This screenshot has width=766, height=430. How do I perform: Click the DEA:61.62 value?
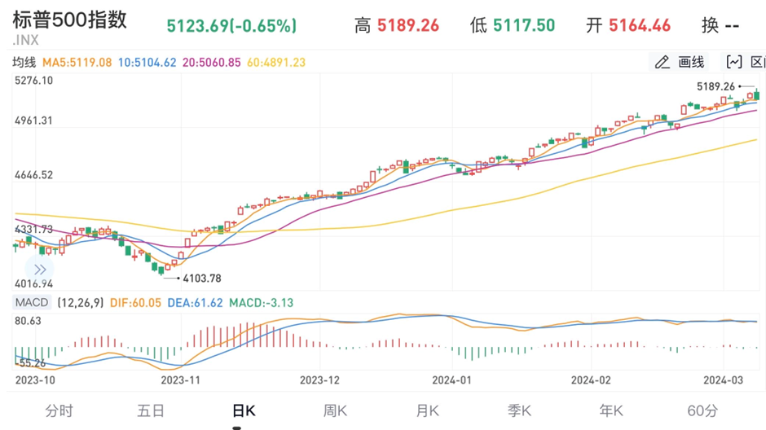coord(195,303)
